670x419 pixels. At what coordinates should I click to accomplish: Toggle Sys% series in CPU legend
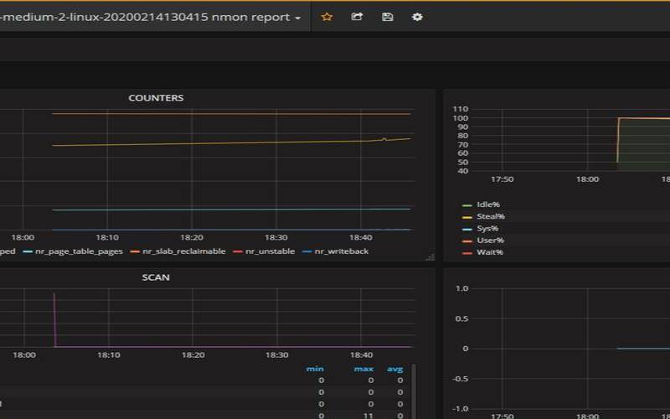pos(487,228)
